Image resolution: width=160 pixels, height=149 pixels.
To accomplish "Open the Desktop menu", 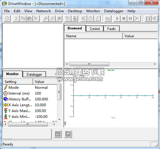I will pos(75,11).
